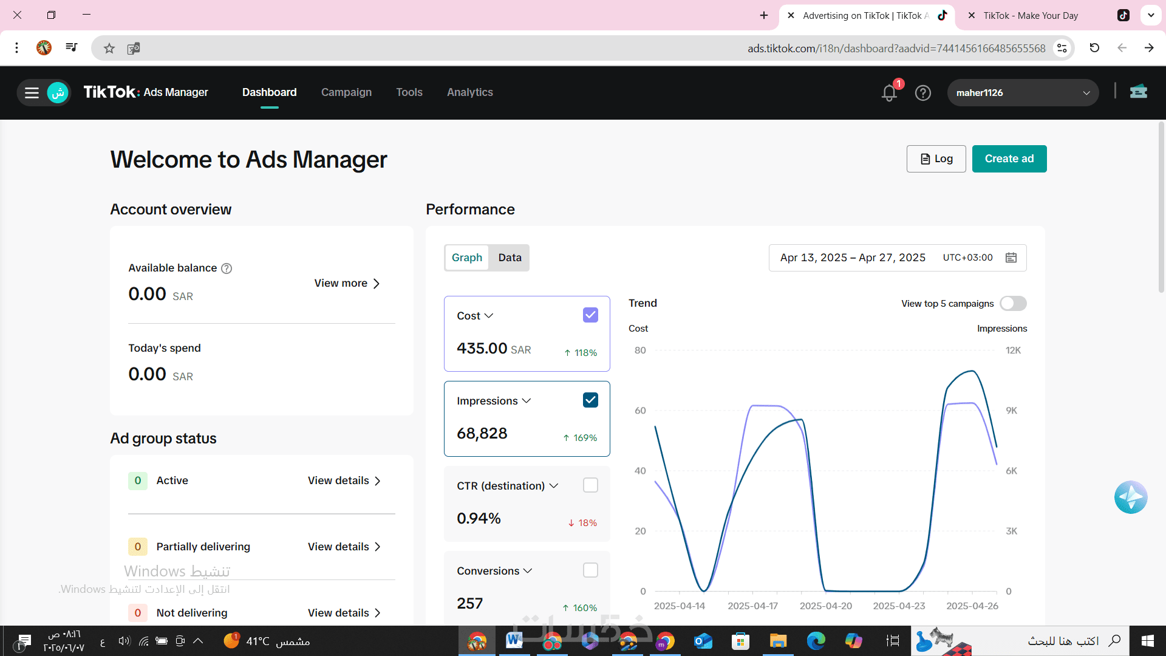Image resolution: width=1166 pixels, height=656 pixels.
Task: Open the business center icon at top right
Action: (1139, 92)
